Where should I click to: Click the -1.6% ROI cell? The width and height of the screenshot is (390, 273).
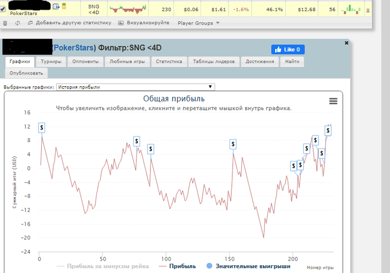pyautogui.click(x=241, y=9)
